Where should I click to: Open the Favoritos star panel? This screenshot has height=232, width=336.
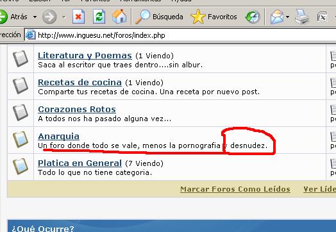pos(214,17)
